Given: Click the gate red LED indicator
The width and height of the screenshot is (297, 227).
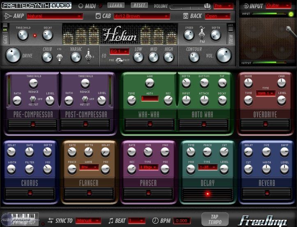Looking at the screenshot, I should pyautogui.click(x=35, y=35).
